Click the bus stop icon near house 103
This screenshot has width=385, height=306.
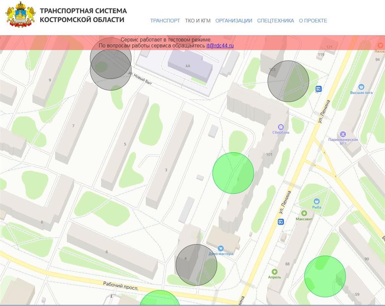click(x=319, y=89)
